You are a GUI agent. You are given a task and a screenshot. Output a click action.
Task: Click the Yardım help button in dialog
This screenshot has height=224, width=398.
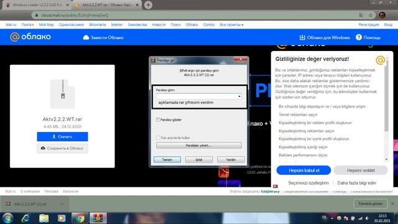[x=231, y=159]
